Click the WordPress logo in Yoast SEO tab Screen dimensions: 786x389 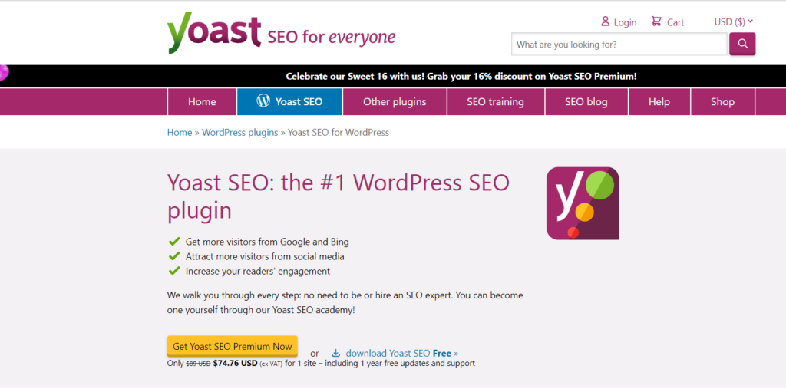coord(263,101)
